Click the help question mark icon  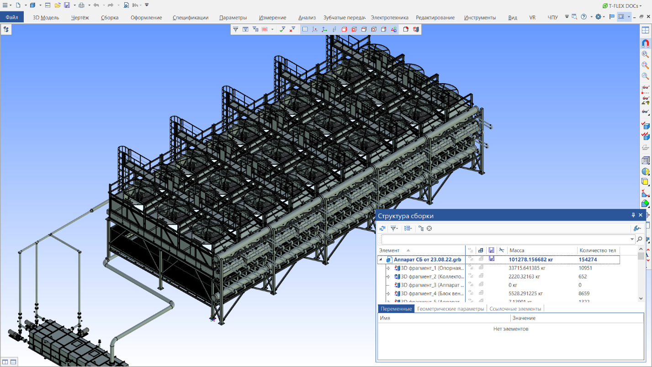[583, 17]
